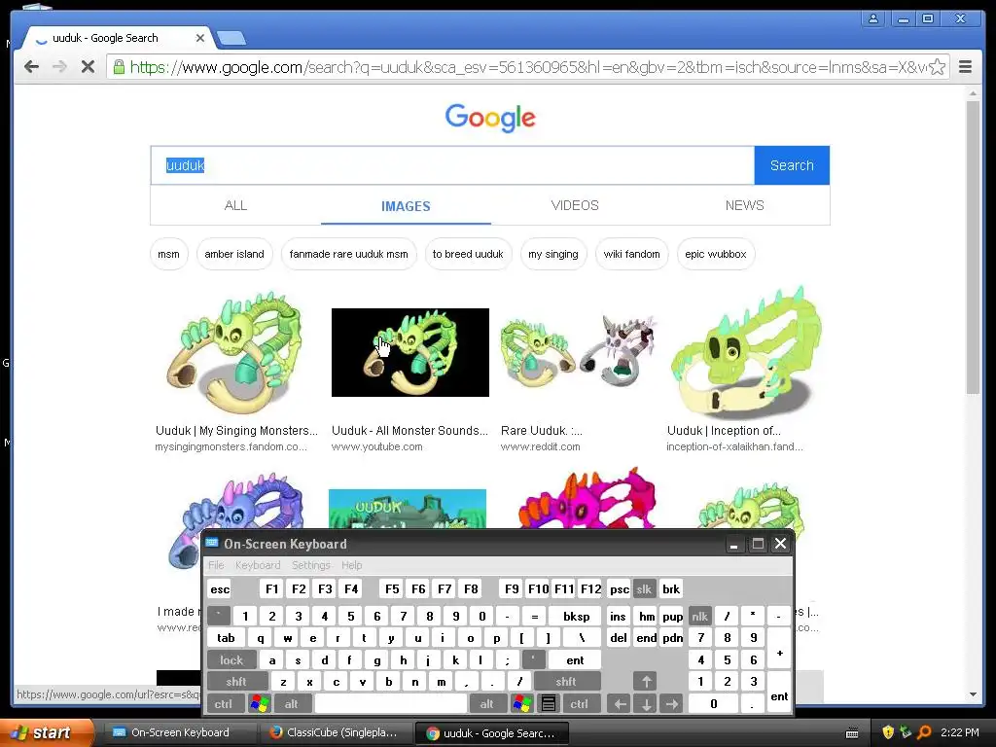Open the Rare Uuduk reddit image
996x747 pixels.
(579, 352)
